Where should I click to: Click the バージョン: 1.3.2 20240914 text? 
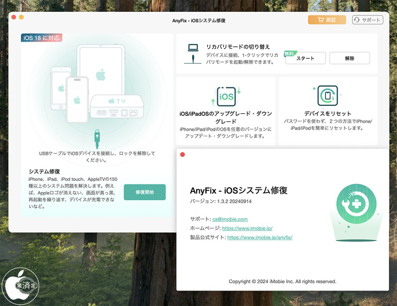pyautogui.click(x=221, y=201)
